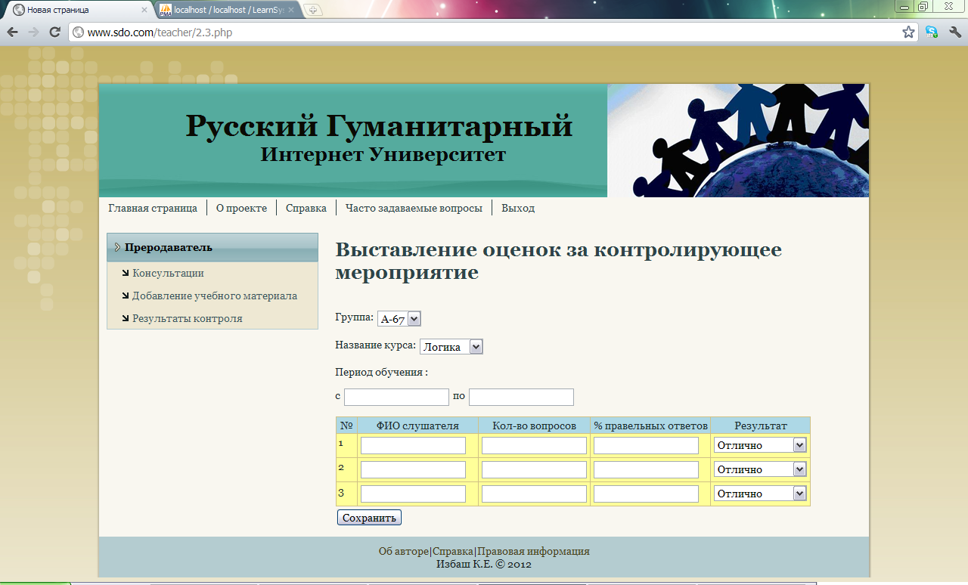This screenshot has height=585, width=968.
Task: Click the period start date field
Action: [396, 397]
